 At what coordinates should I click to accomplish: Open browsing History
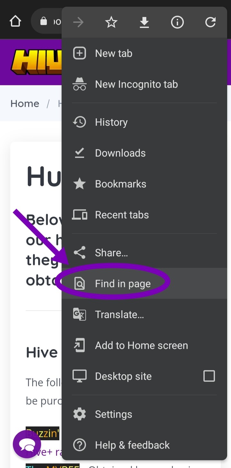coord(144,122)
